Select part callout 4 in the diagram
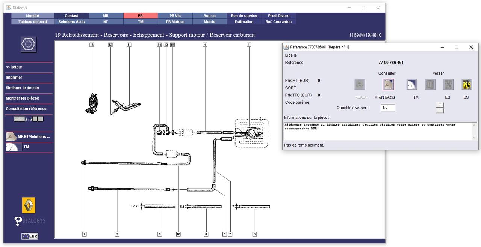 (205, 45)
